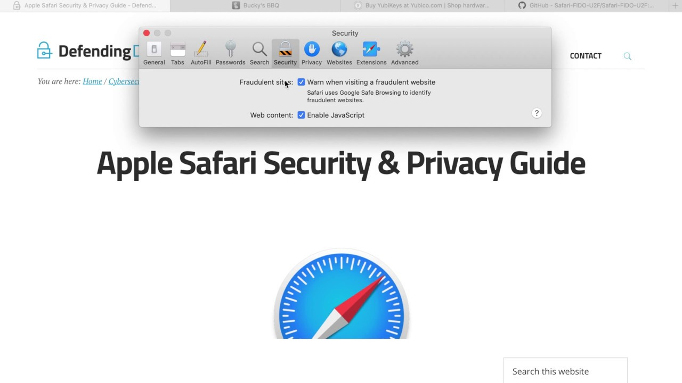Close the Security preferences window
This screenshot has width=682, height=383.
(147, 33)
